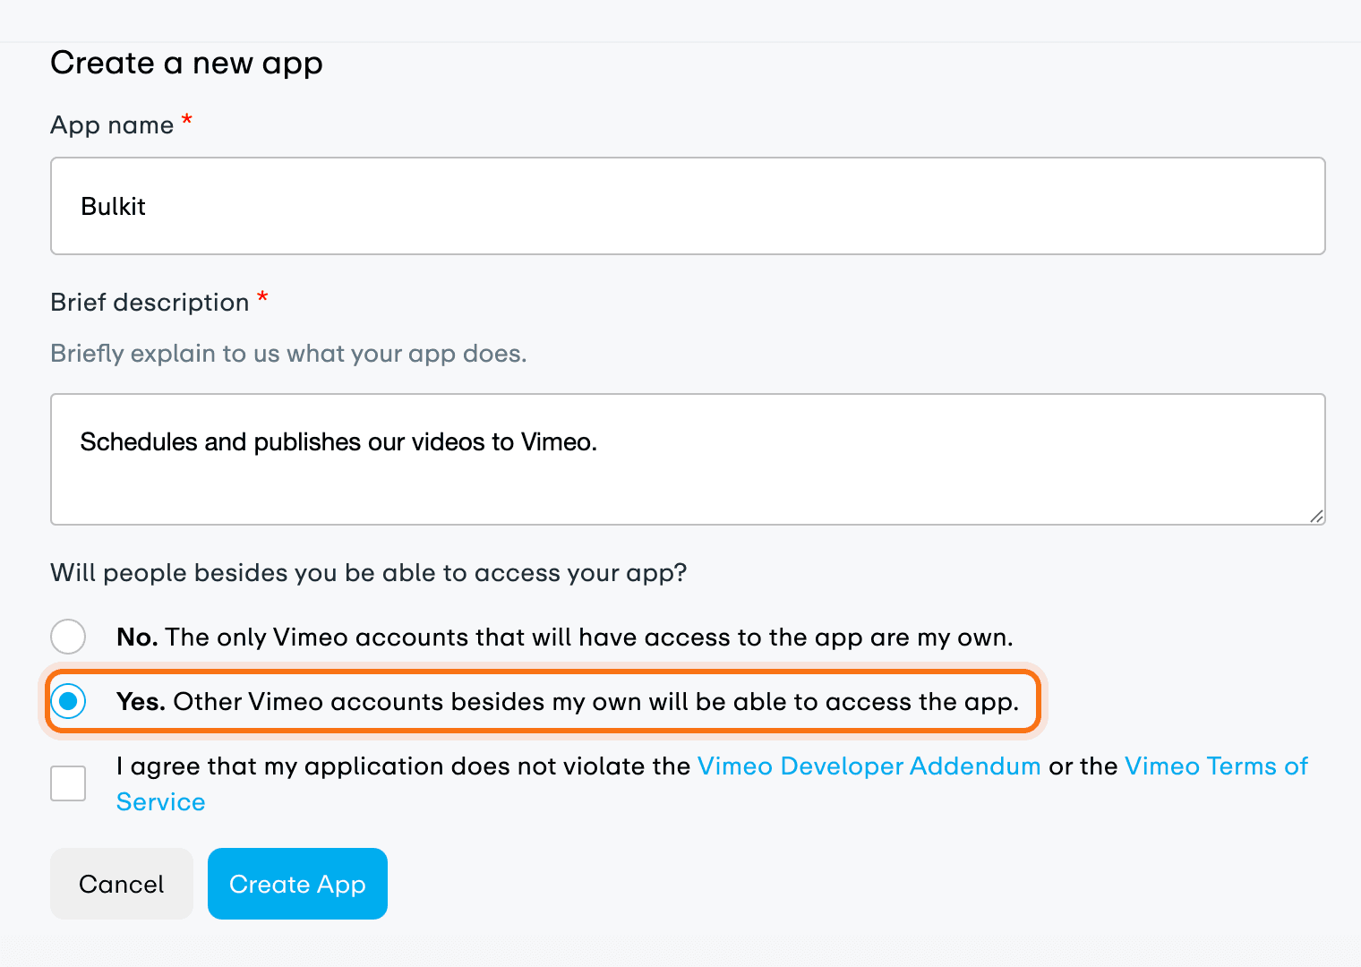Click the Create App button

(297, 884)
